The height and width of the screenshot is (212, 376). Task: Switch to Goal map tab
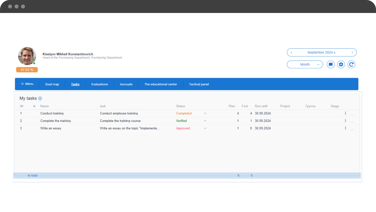pyautogui.click(x=52, y=84)
